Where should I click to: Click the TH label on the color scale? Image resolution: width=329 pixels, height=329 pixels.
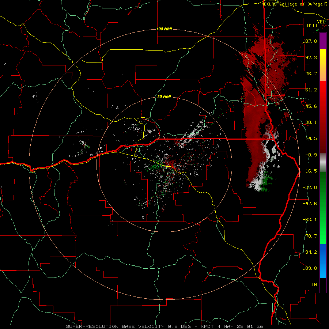pos(314,284)
